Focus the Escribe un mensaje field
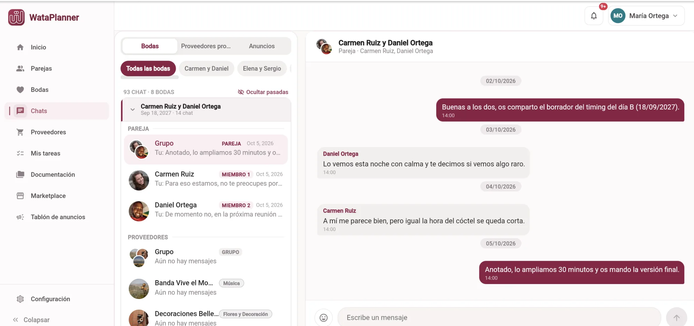This screenshot has width=694, height=326. pos(499,318)
